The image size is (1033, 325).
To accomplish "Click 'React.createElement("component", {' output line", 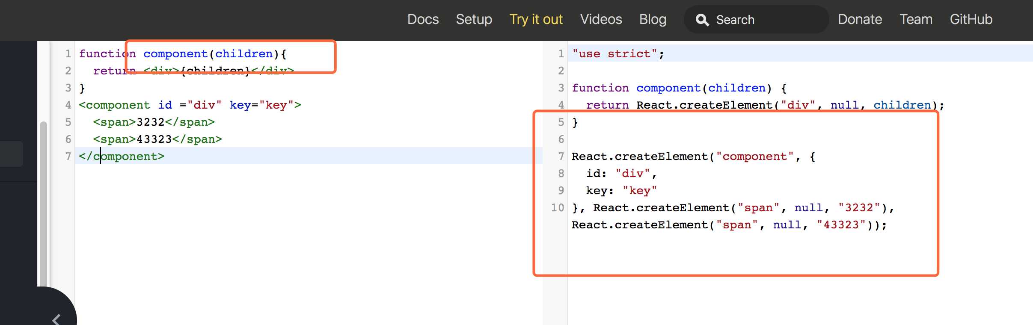I will point(694,156).
